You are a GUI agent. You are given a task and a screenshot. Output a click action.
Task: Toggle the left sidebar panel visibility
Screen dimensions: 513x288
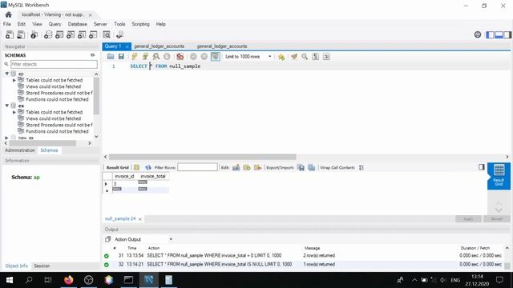point(490,34)
